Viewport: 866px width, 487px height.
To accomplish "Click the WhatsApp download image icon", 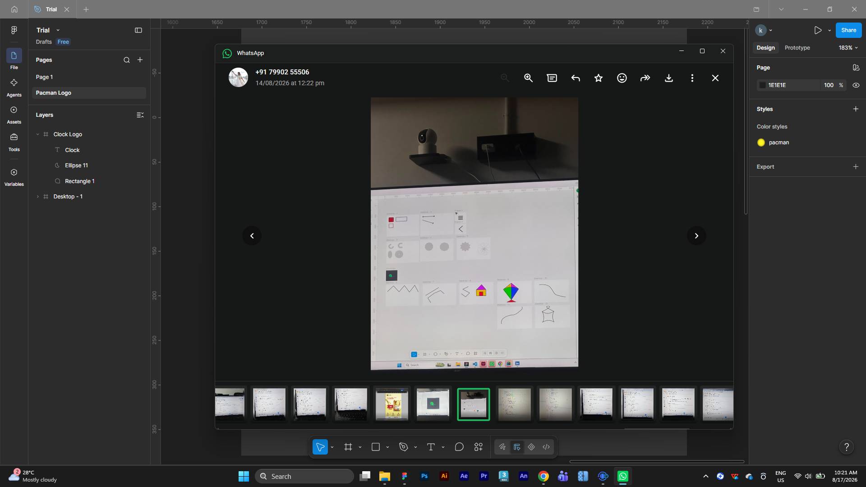I will click(x=669, y=78).
